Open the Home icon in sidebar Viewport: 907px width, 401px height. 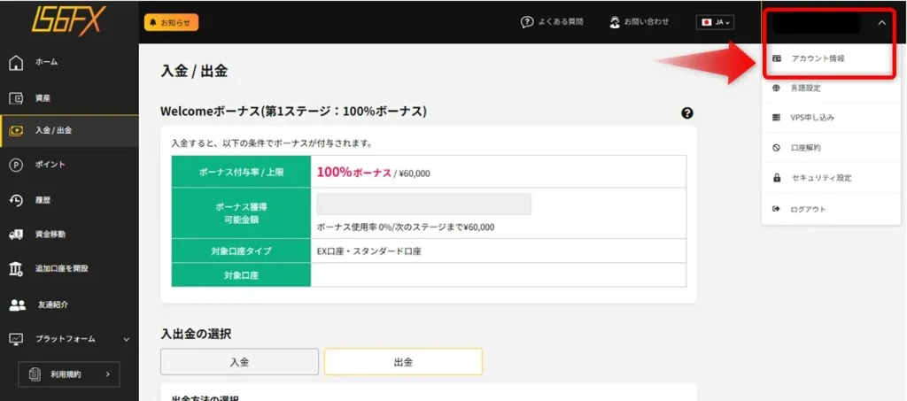coord(17,62)
